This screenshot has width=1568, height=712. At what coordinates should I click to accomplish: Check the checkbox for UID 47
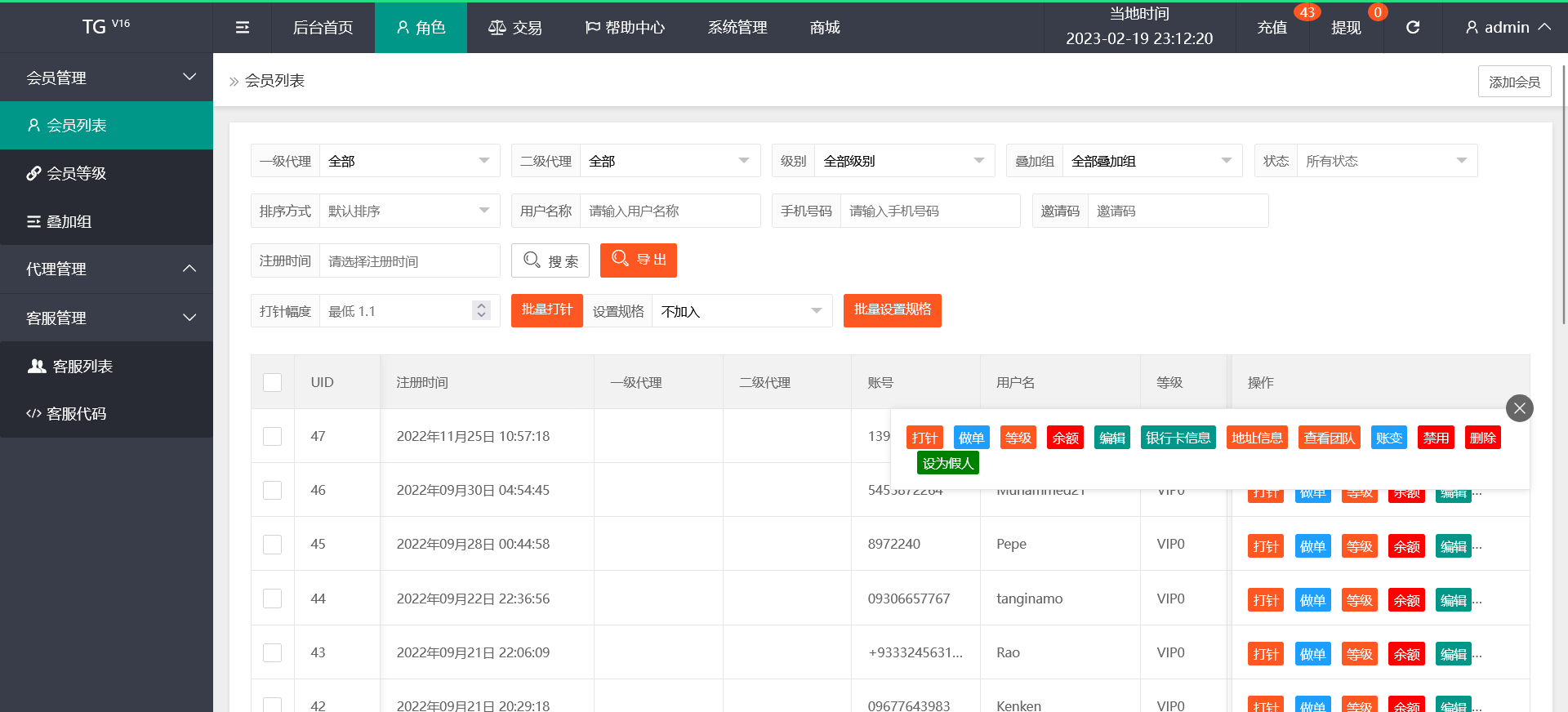point(273,437)
